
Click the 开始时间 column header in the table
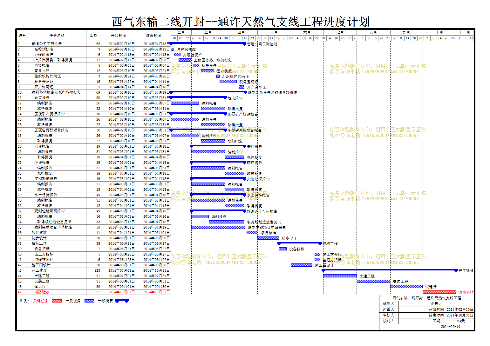click(119, 35)
